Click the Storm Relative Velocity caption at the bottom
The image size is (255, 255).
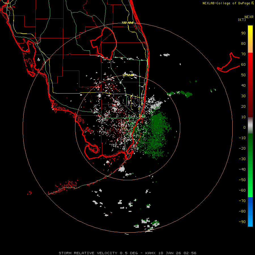127,253
